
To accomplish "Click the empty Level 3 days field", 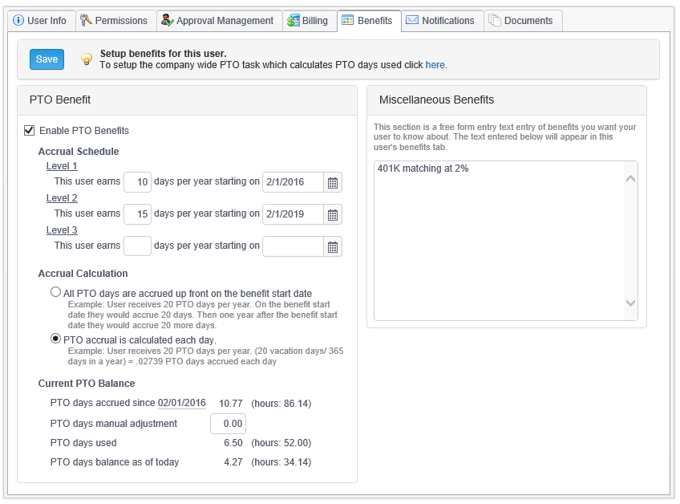I will pyautogui.click(x=137, y=246).
